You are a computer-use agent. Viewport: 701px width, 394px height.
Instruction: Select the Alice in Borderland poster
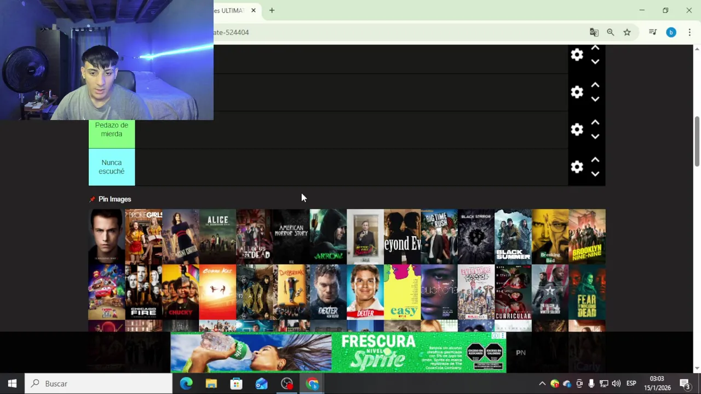coord(217,236)
